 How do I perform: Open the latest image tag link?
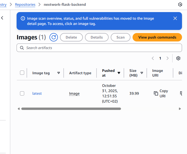click(x=37, y=93)
